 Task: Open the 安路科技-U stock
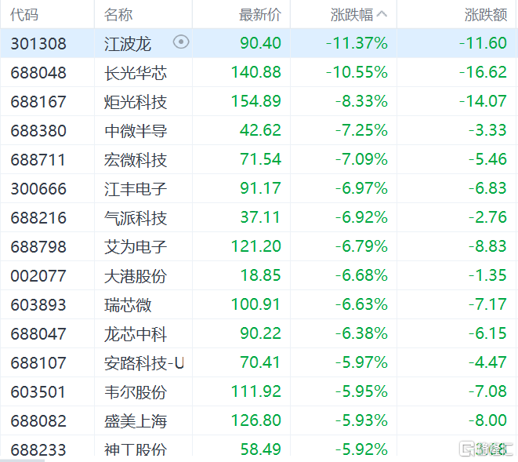click(x=143, y=363)
